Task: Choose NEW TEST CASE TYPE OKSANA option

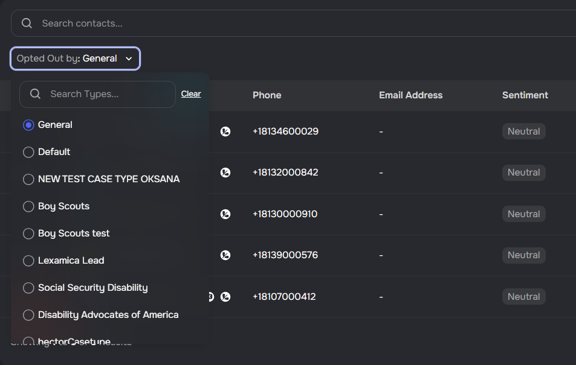Action: (28, 179)
